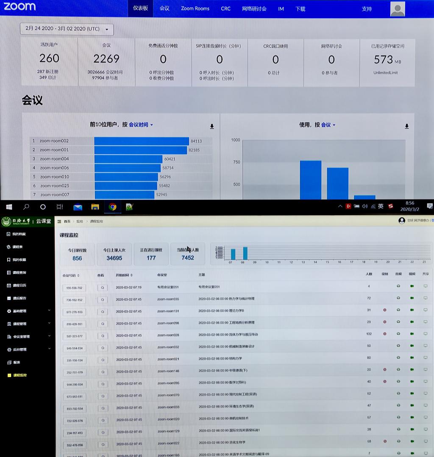Click the video camera icon in the 热力学与统计物理 row
The image size is (434, 457).
click(412, 298)
